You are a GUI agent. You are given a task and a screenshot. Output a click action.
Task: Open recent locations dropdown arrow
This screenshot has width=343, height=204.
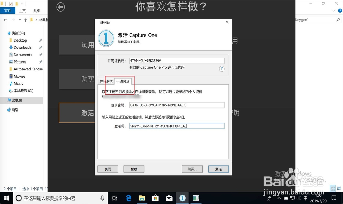coord(20,20)
